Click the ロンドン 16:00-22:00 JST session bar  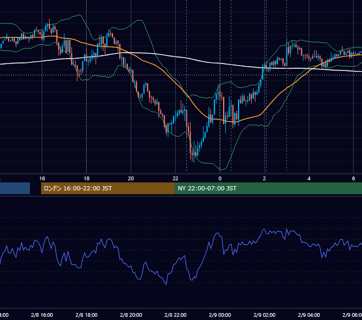[x=108, y=188]
